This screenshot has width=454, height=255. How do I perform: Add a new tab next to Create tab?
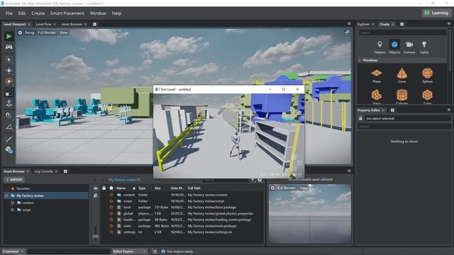coord(402,24)
